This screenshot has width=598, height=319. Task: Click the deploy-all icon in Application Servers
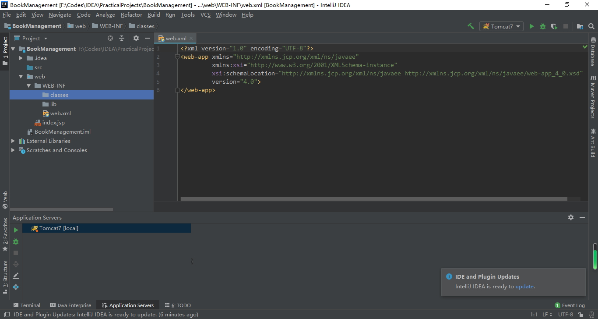[16, 264]
